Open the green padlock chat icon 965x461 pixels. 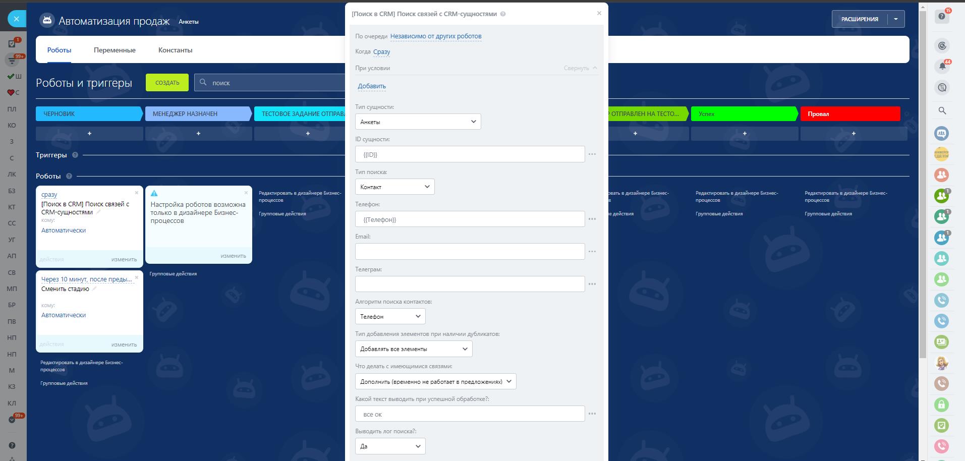coord(941,405)
